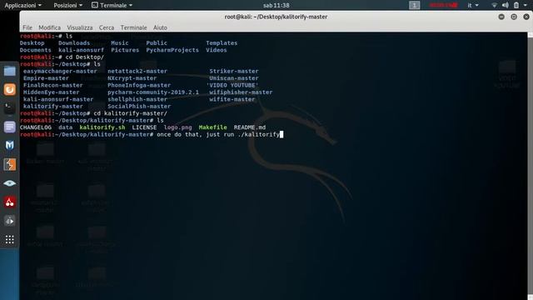533x300 pixels.
Task: Click 'SocialPhish-master' in the listing
Action: [139, 106]
